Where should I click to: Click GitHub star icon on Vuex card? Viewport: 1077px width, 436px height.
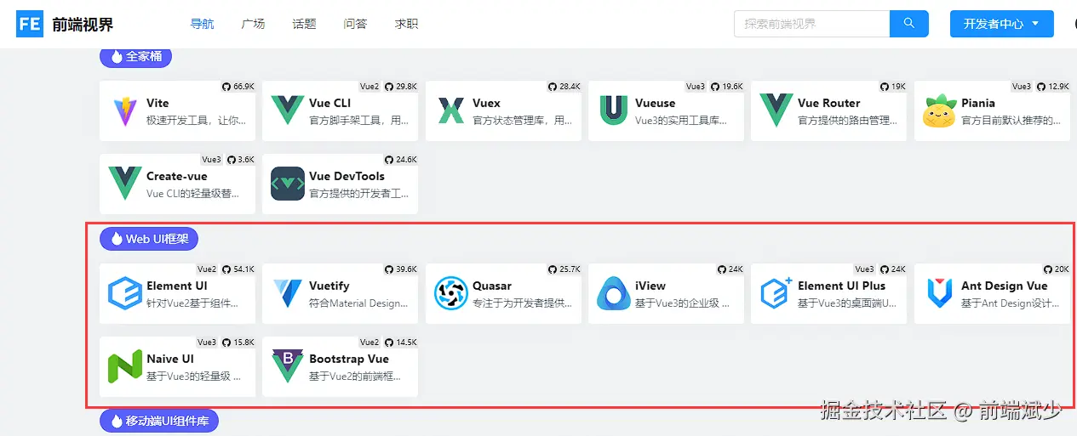pyautogui.click(x=553, y=87)
